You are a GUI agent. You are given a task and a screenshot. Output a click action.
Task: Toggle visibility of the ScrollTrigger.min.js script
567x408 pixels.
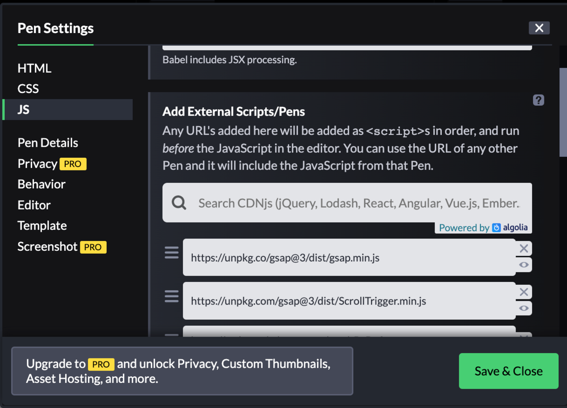click(x=524, y=308)
